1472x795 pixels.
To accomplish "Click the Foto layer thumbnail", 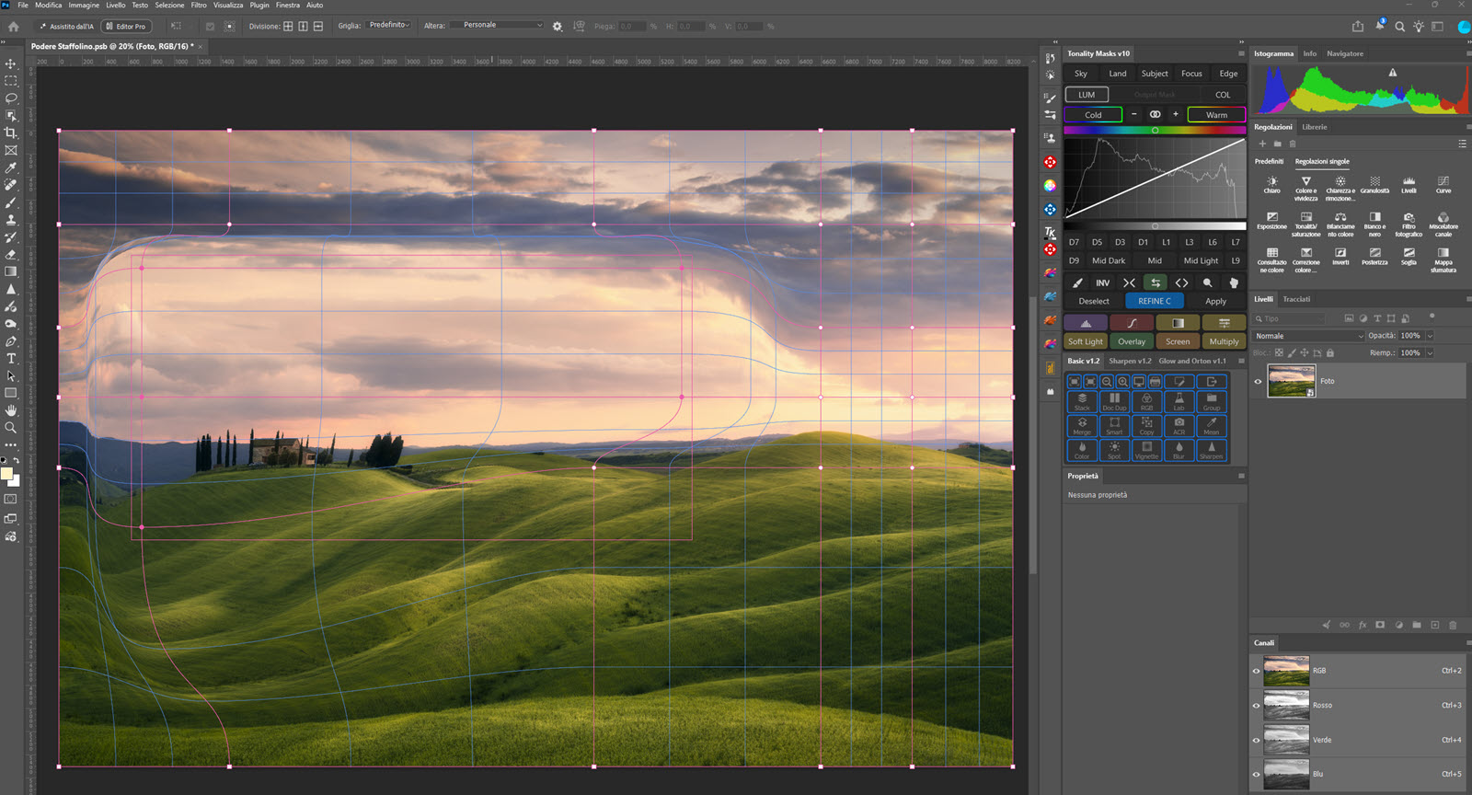I will point(1290,381).
